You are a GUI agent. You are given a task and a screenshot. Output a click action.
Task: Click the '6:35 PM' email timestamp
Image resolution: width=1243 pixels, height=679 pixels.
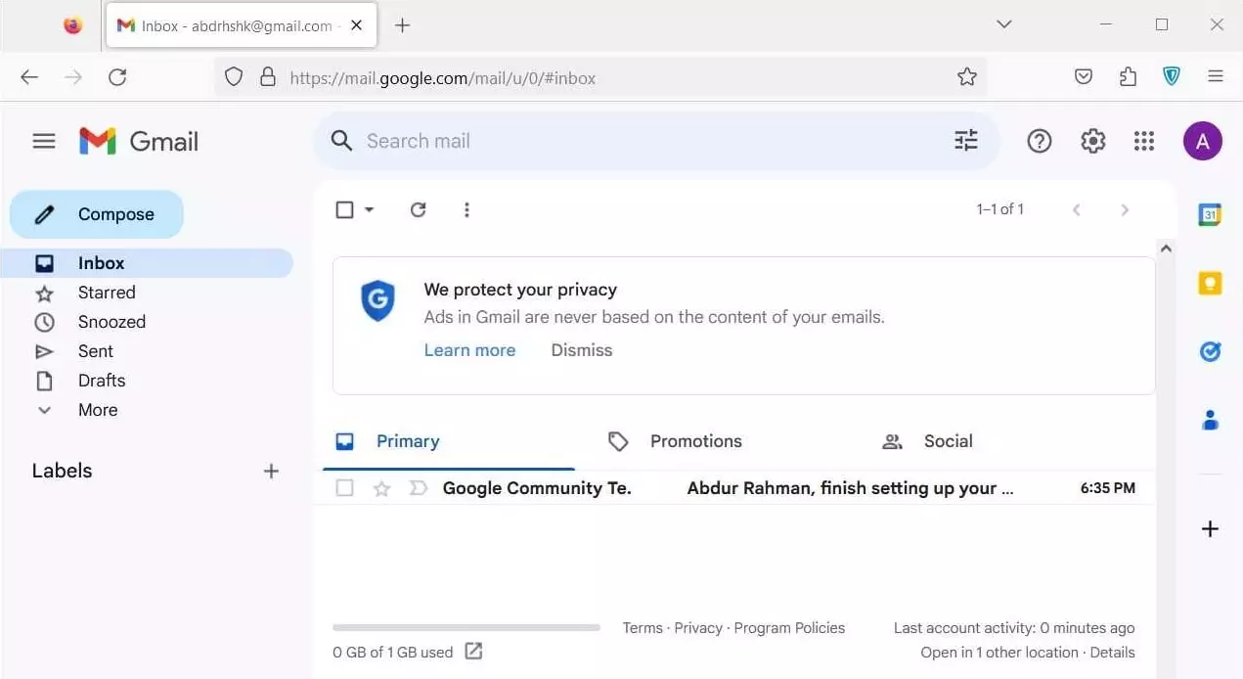pyautogui.click(x=1108, y=488)
